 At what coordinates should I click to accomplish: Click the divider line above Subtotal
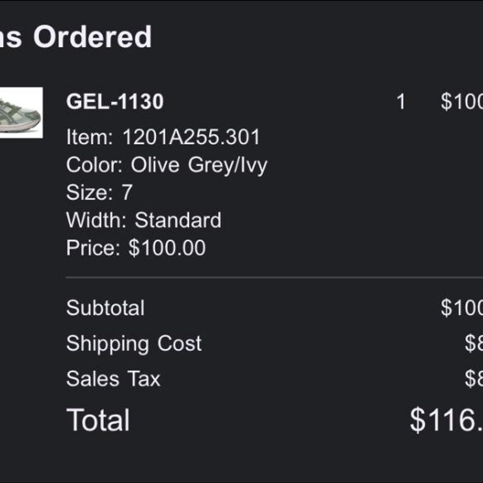pos(264,277)
